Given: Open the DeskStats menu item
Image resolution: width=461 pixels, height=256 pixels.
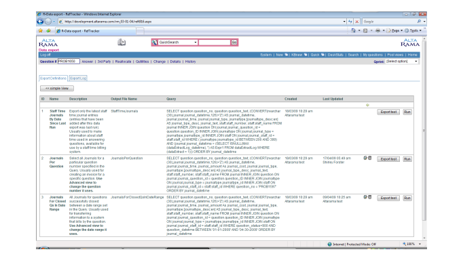Looking at the screenshot, I should pyautogui.click(x=335, y=55).
